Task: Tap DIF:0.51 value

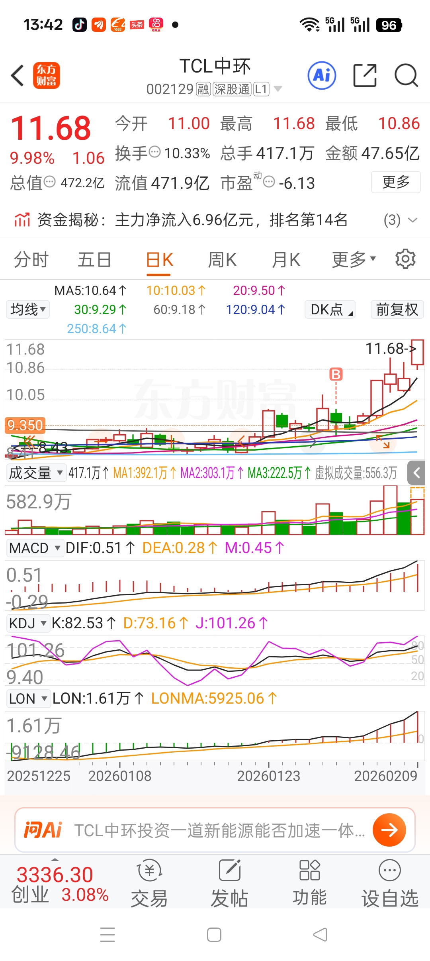Action: (100, 548)
